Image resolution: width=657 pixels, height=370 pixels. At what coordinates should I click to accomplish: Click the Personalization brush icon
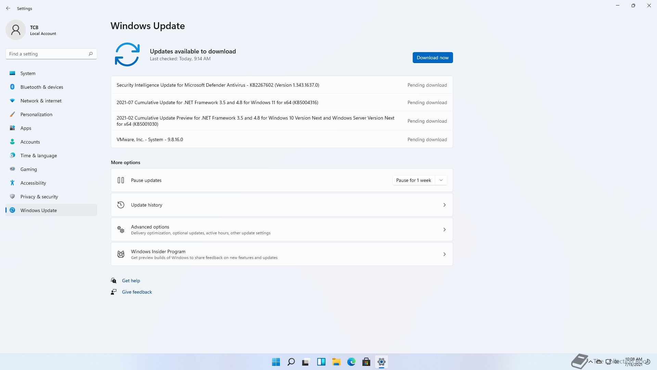[x=12, y=114]
